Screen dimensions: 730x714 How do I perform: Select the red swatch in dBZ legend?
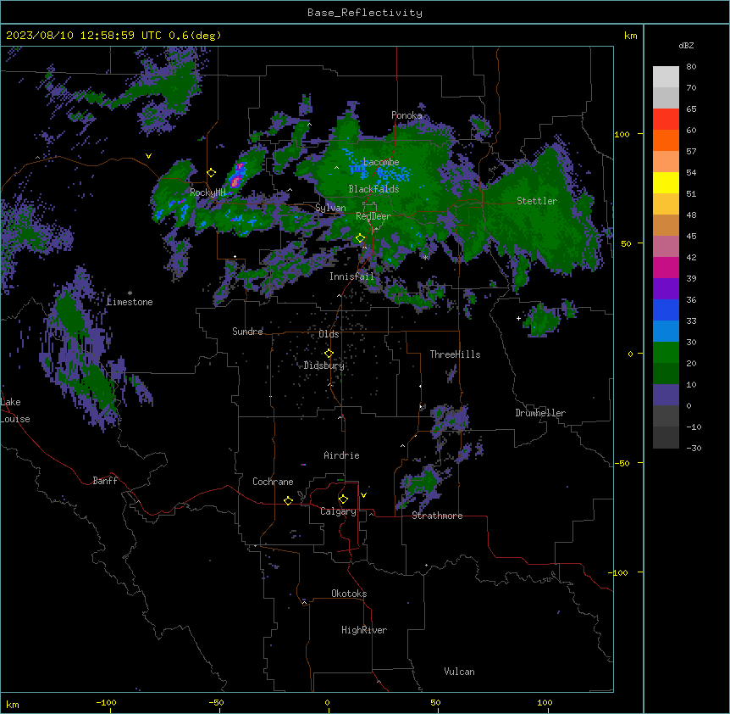(x=666, y=120)
